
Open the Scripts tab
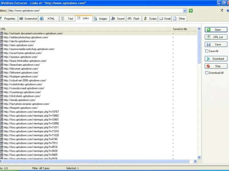150,19
